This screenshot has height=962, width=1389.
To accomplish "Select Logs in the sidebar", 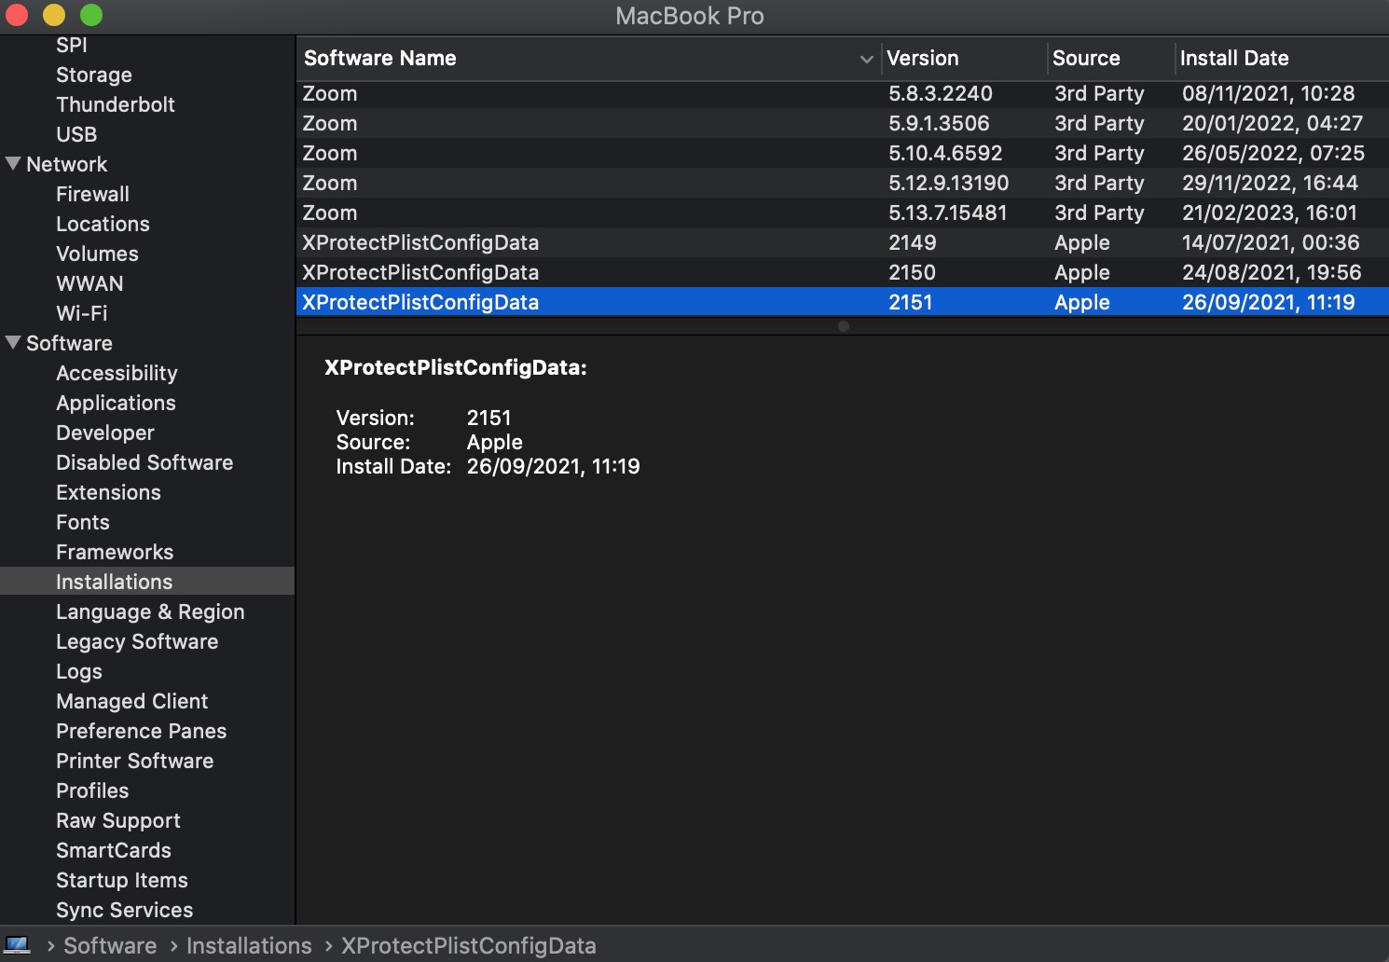I will point(79,671).
